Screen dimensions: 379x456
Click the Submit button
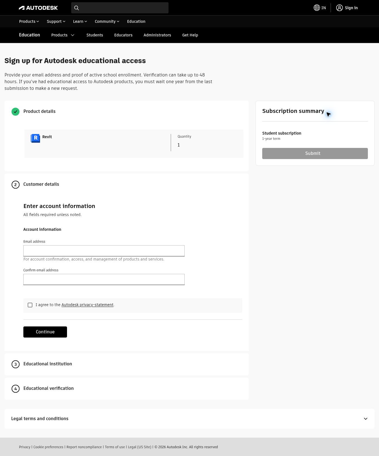pos(315,153)
